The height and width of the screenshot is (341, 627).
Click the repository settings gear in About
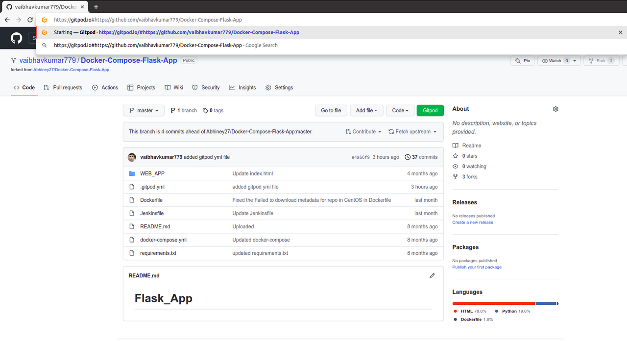click(555, 109)
